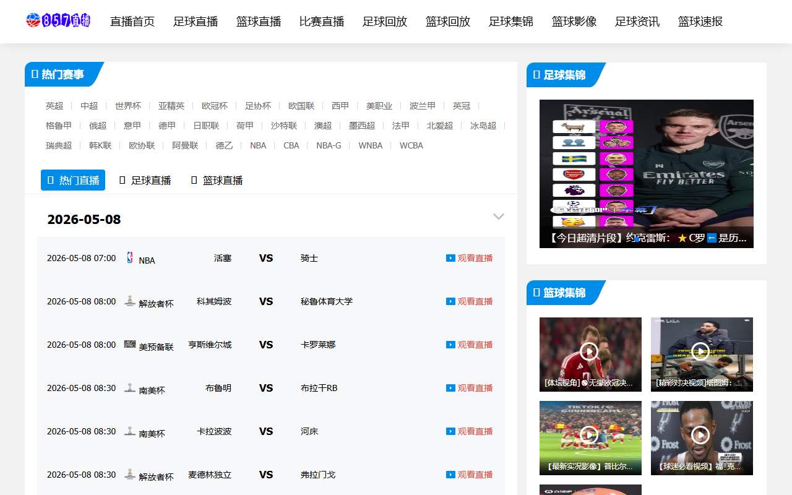Click 韩K联 league link
Image resolution: width=792 pixels, height=495 pixels.
pyautogui.click(x=100, y=145)
